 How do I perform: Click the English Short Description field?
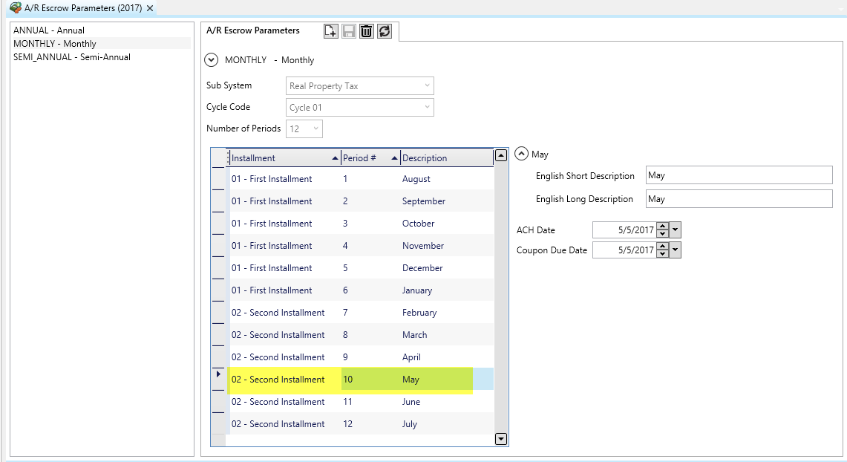click(739, 175)
